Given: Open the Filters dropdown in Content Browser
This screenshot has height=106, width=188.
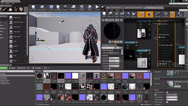Looking at the screenshot, I should pos(40,71).
